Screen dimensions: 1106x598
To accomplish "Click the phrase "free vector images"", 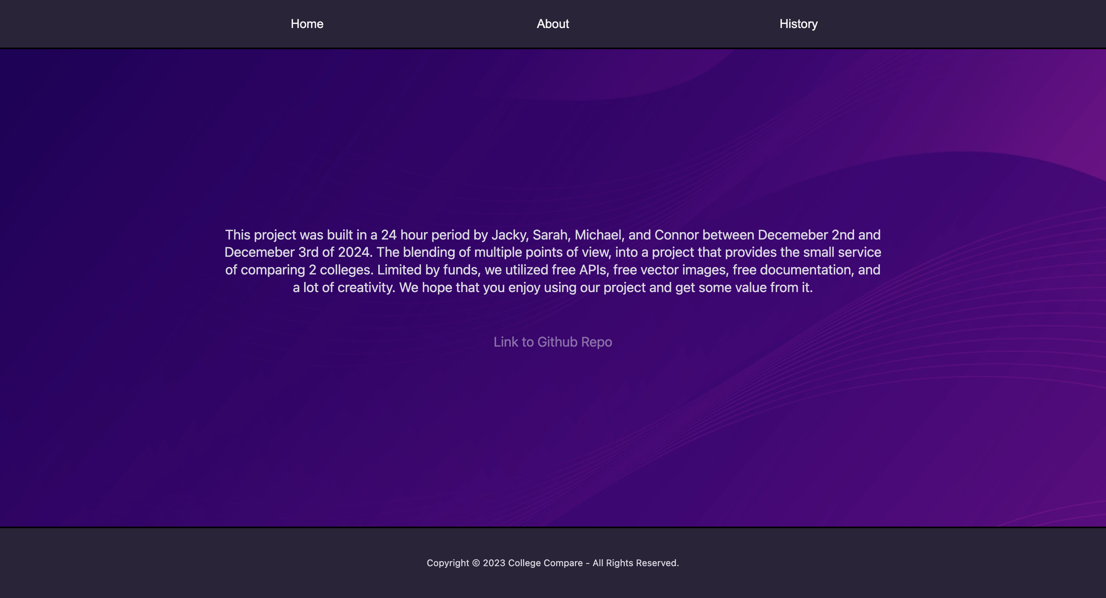I will [671, 270].
